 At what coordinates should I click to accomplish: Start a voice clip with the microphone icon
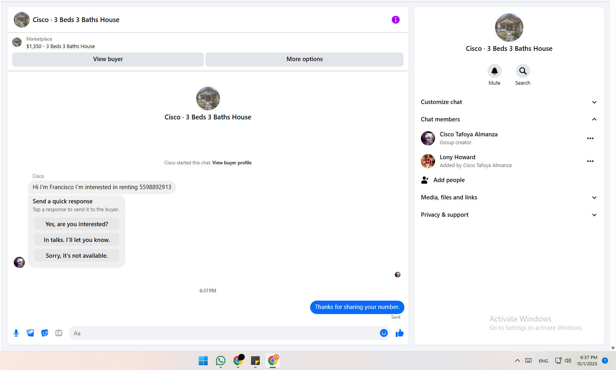pyautogui.click(x=16, y=333)
